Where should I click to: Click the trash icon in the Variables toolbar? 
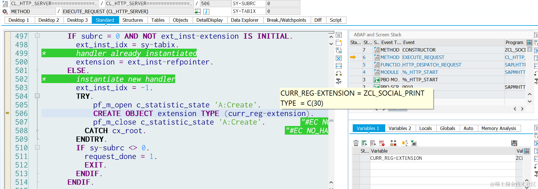tap(356, 143)
